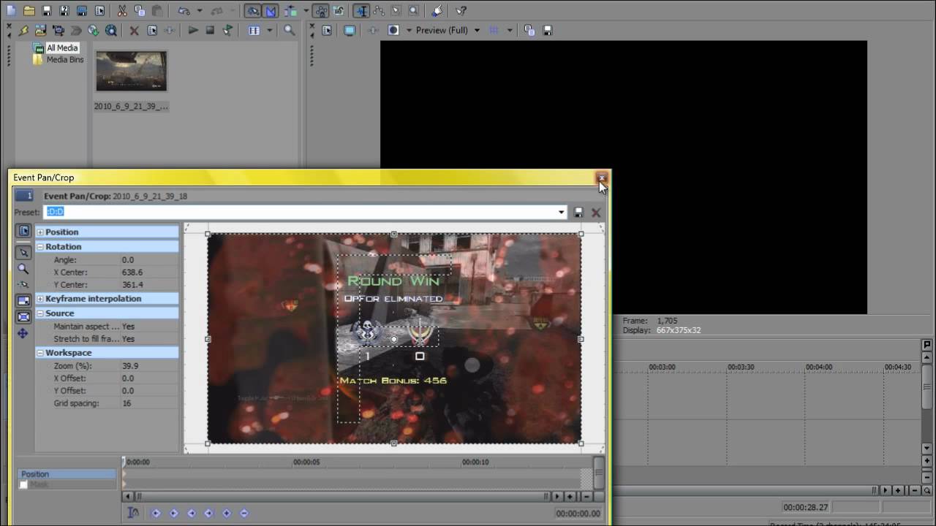Toggle Lock Aspect Ratio in Pan/Crop
This screenshot has height=526, width=936.
pos(23,301)
